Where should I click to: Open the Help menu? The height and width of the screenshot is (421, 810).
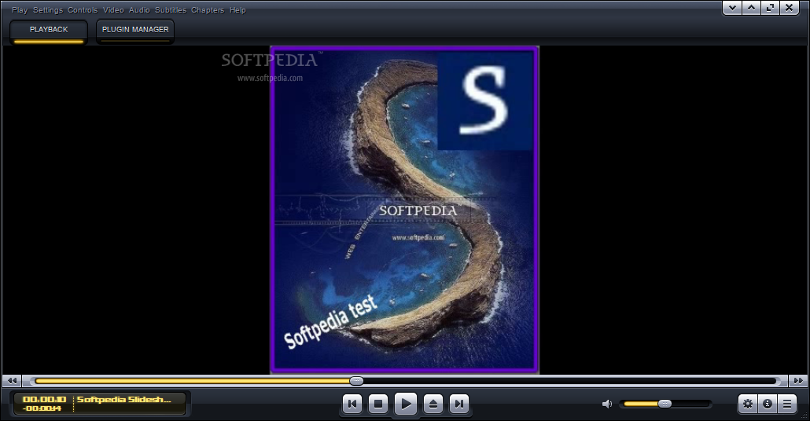237,9
